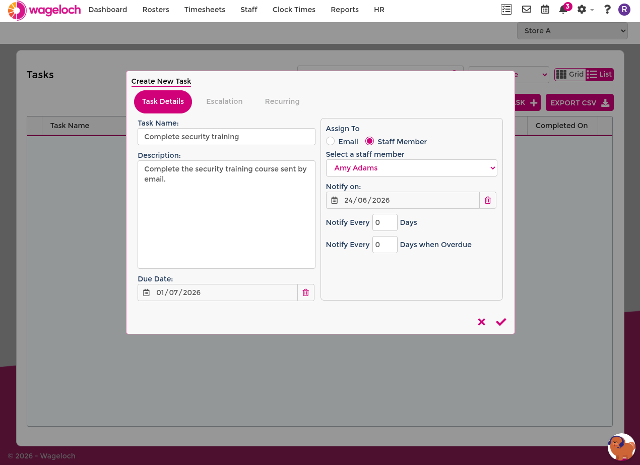Click the EXPORT CSV button

tap(580, 103)
